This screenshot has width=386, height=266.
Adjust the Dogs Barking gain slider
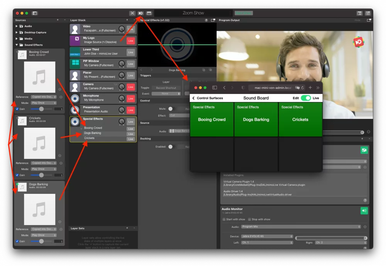point(41,241)
